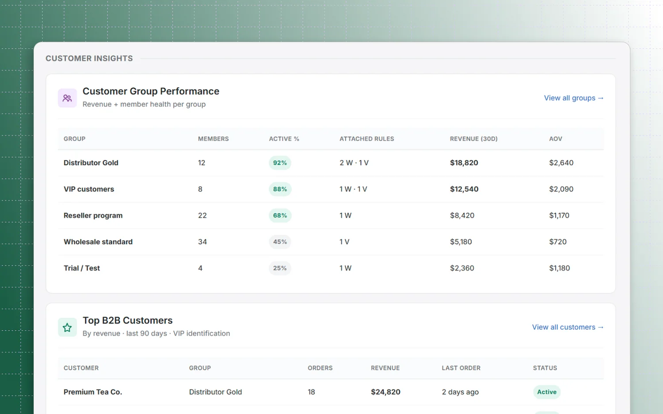Select the Distributor Gold group name
663x414 pixels.
coord(91,163)
